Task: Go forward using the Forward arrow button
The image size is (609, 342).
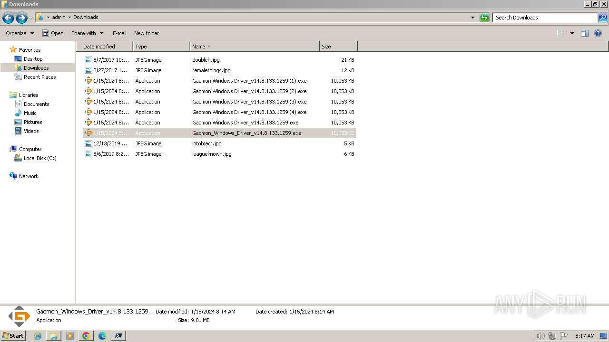Action: [x=21, y=18]
